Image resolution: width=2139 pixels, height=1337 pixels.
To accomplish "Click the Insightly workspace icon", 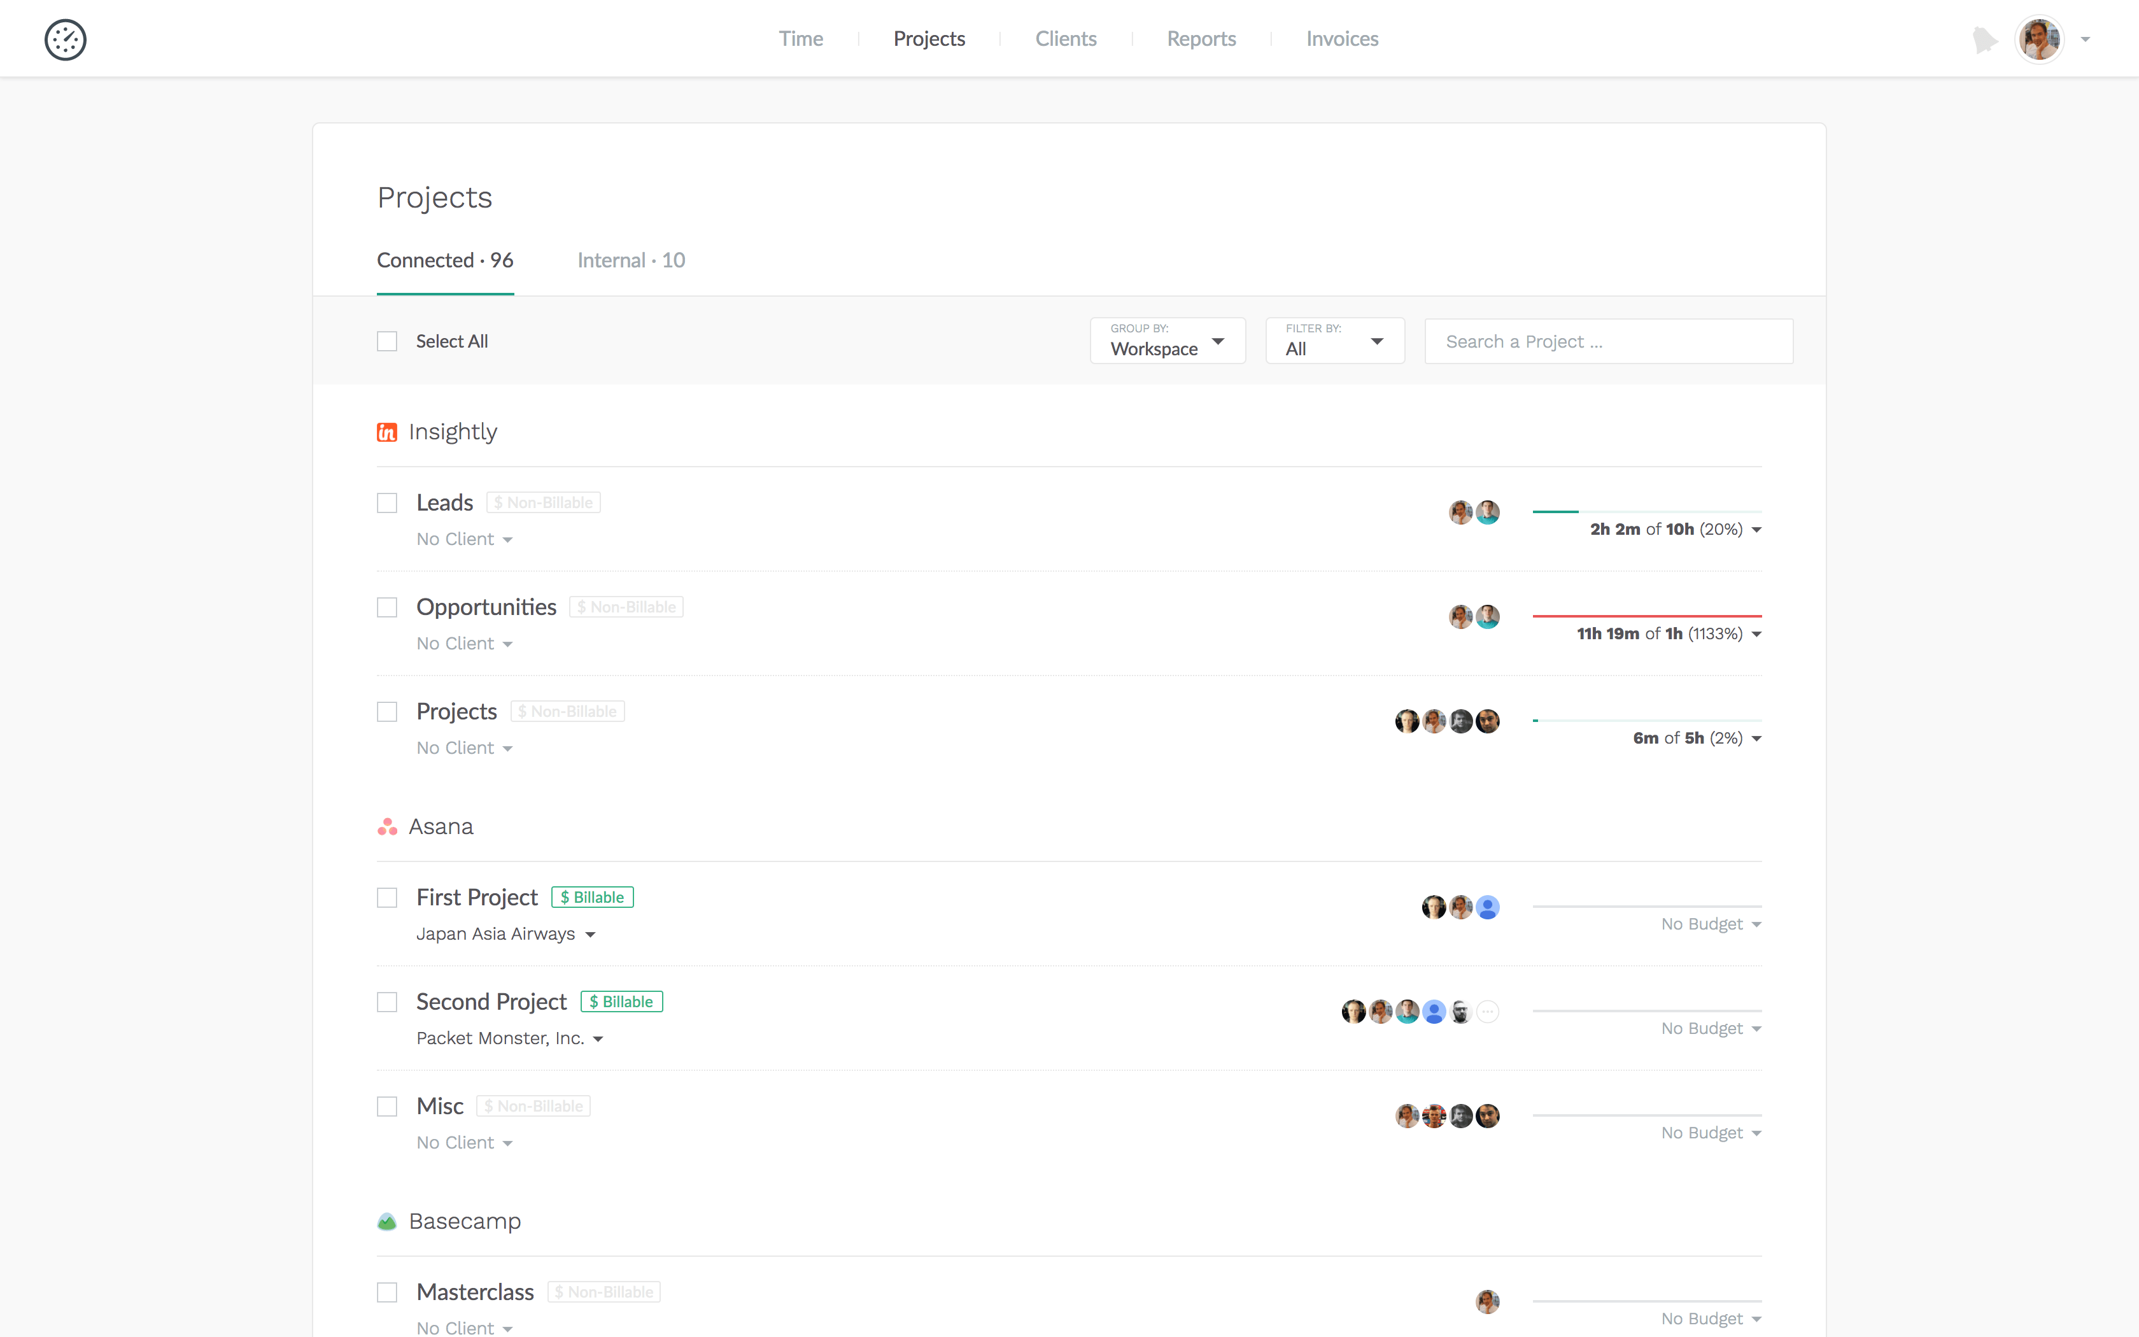I will click(387, 432).
